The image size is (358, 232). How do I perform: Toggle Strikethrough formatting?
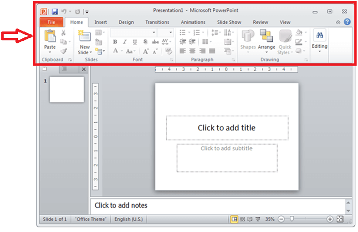tap(155, 42)
